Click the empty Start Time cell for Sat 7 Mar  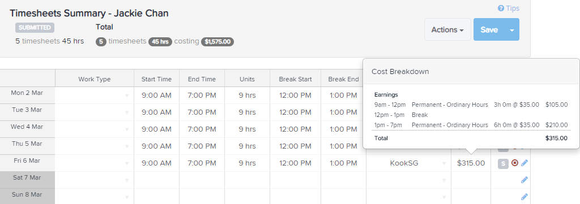click(x=156, y=180)
